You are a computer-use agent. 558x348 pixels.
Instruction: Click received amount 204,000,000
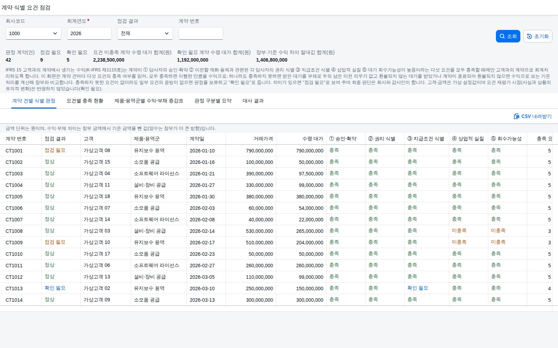[x=310, y=243]
